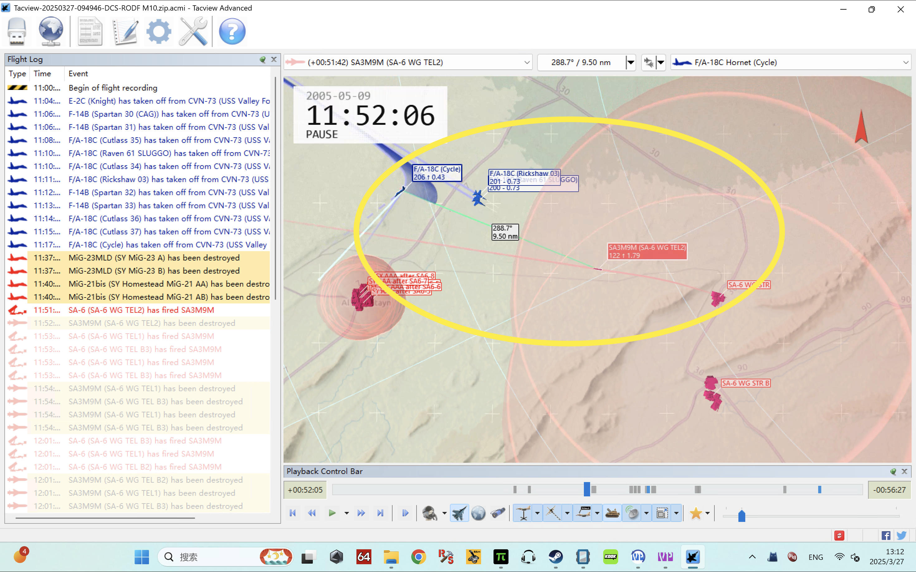916x572 pixels.
Task: Close the Playback Control Bar panel
Action: tap(904, 471)
